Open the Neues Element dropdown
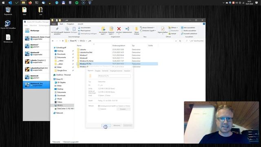 pyautogui.click(x=147, y=28)
